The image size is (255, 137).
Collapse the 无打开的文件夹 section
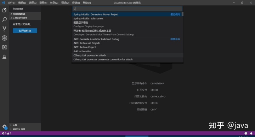25,18
